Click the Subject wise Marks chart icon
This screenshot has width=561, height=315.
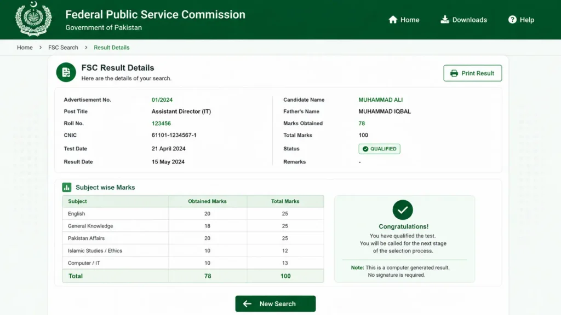click(x=66, y=187)
